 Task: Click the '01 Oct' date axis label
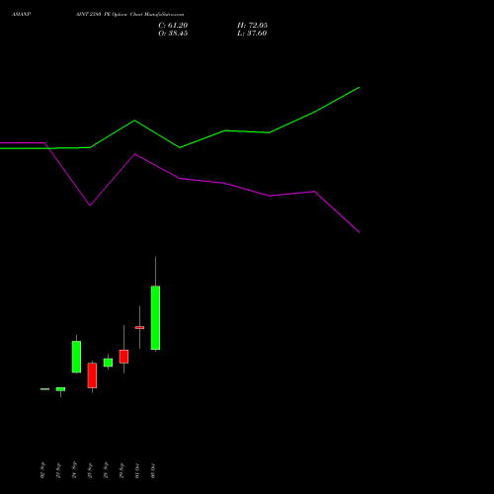pos(137,470)
